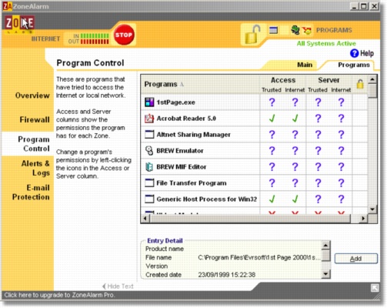This screenshot has height=308, width=387.
Task: Click the OUT traffic meter bars
Action: (x=95, y=42)
